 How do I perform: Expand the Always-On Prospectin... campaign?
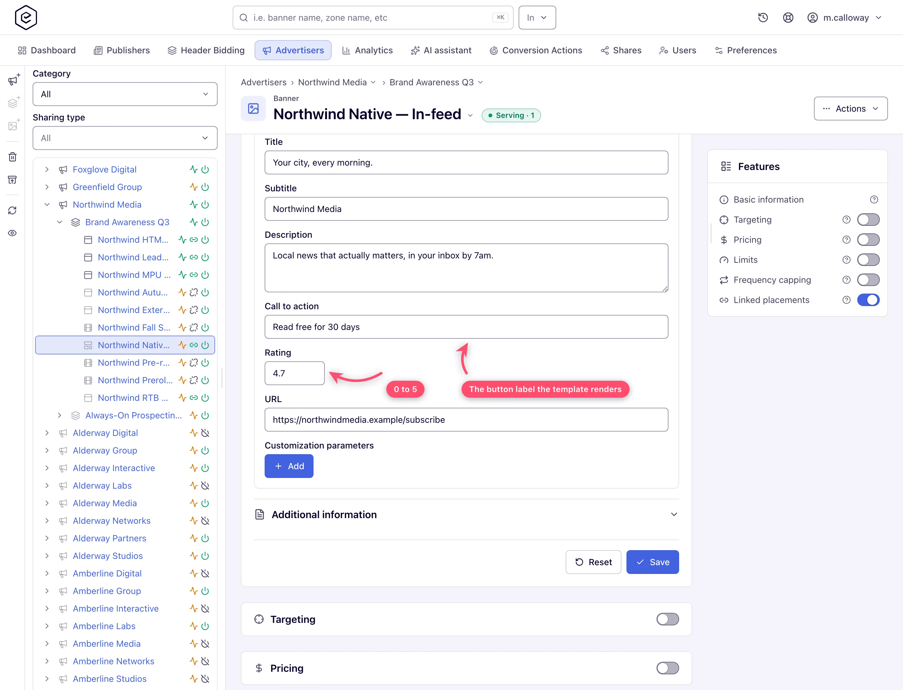tap(60, 416)
